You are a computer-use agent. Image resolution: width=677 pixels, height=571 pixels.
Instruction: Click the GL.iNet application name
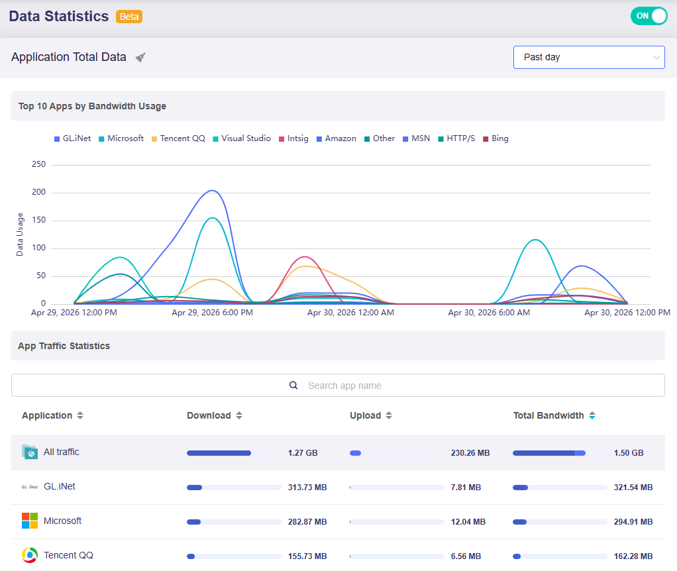(60, 486)
